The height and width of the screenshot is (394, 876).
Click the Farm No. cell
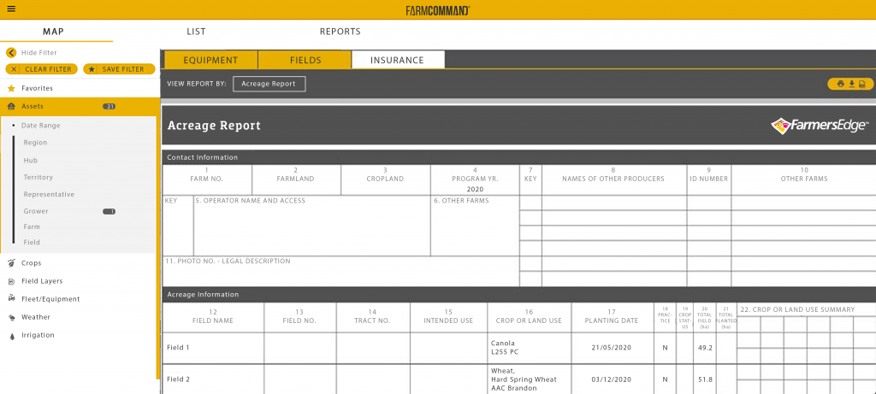[207, 179]
